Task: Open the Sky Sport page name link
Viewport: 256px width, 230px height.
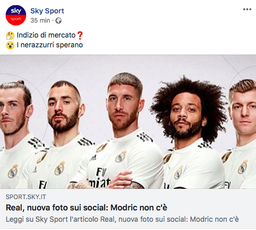Action: [47, 11]
